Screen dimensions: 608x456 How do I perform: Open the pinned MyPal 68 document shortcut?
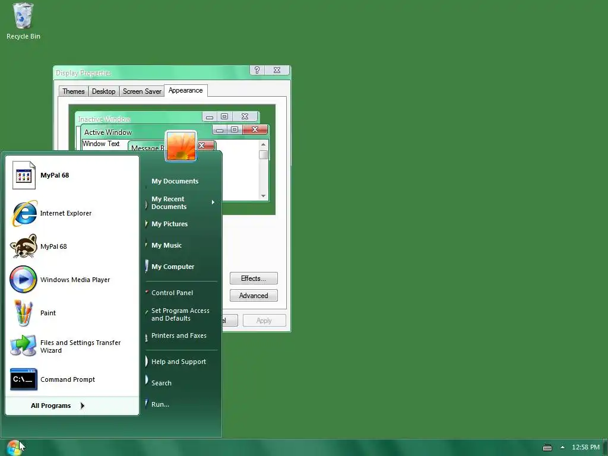[x=72, y=175]
